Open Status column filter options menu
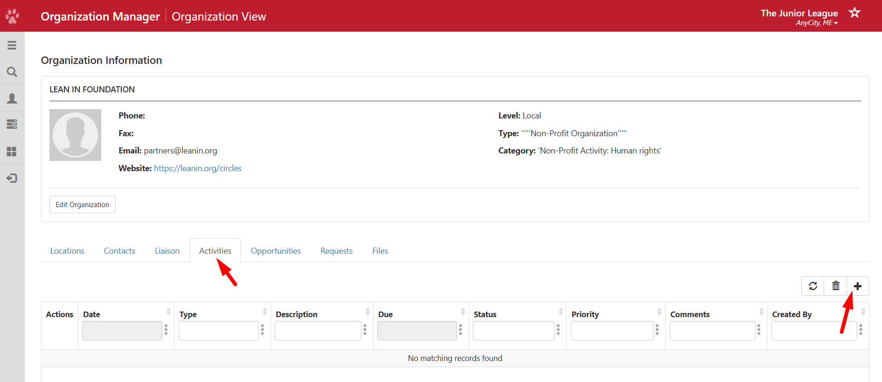 [x=558, y=330]
